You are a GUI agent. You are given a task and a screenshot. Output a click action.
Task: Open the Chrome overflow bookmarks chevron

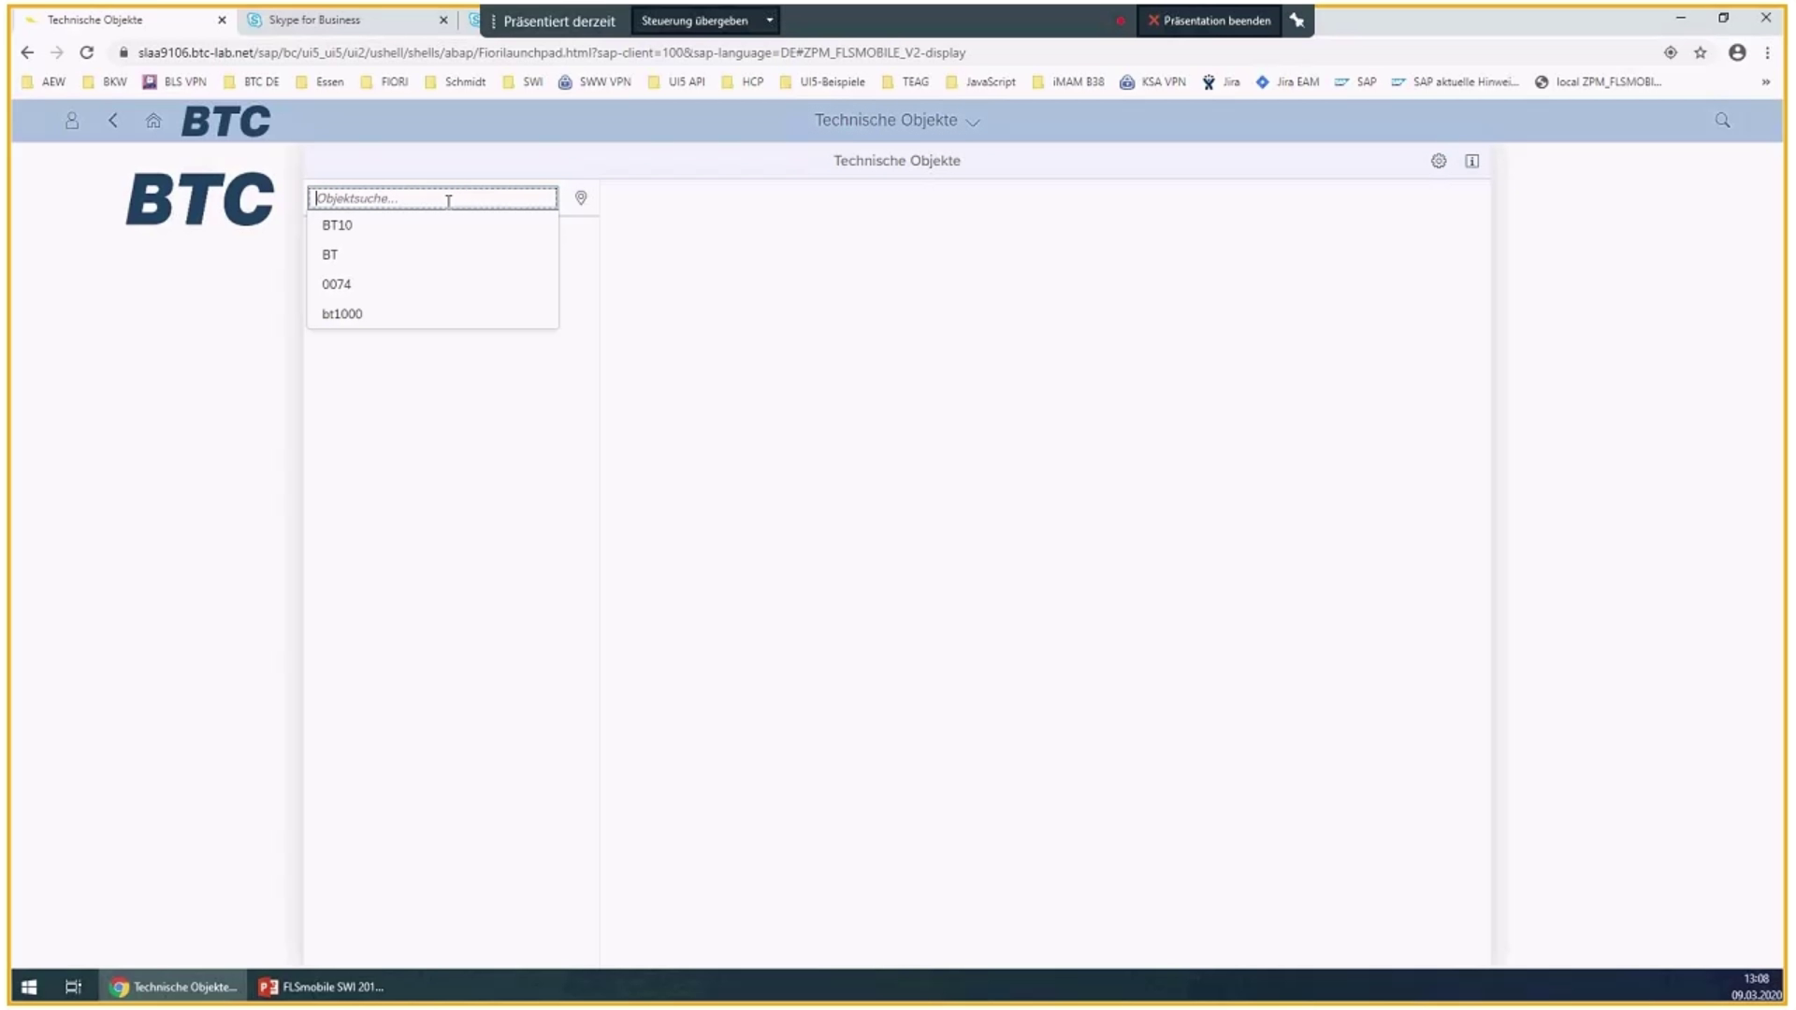coord(1766,82)
